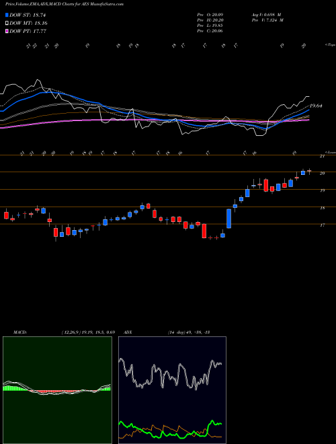Click the tall blue breakout candle near 17-18
The width and height of the screenshot is (336, 444).
[x=228, y=219]
